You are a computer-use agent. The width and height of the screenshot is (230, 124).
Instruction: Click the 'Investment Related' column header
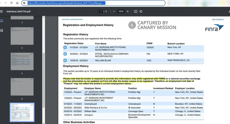(x=163, y=88)
